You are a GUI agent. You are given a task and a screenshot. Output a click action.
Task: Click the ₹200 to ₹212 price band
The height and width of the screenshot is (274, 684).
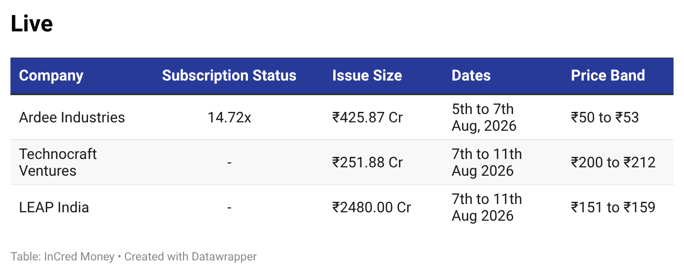click(613, 162)
